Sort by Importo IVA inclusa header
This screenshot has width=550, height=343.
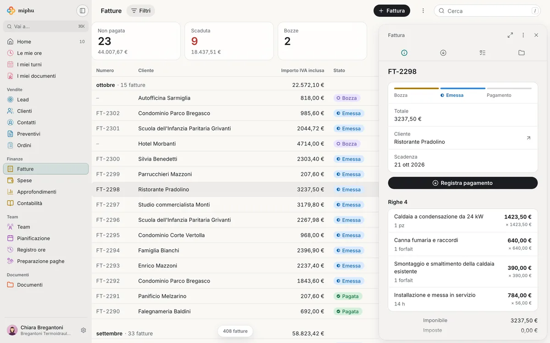tap(302, 70)
